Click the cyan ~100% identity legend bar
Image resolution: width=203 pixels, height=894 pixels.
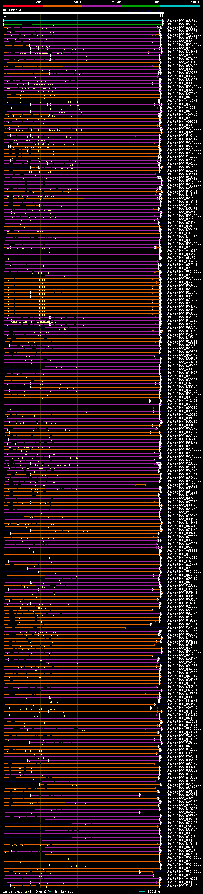click(x=180, y=6)
